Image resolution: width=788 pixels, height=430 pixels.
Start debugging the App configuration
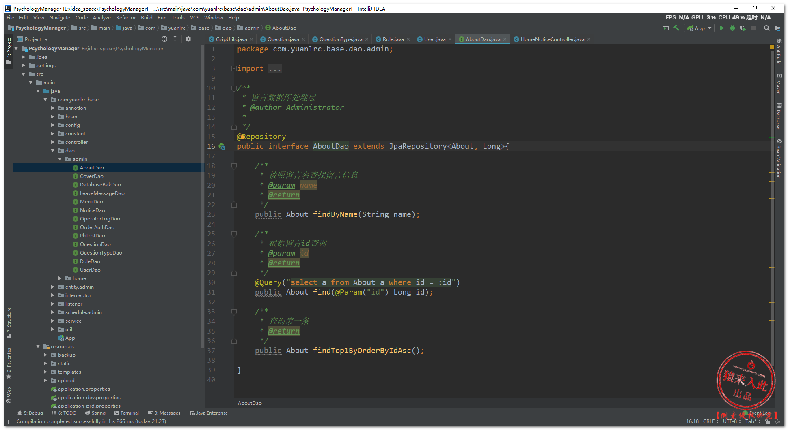(732, 28)
